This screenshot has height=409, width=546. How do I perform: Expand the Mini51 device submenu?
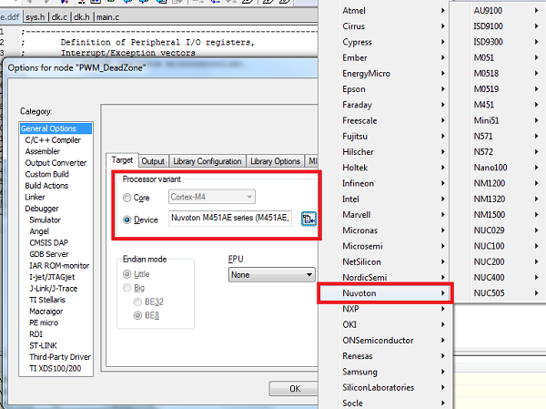[x=498, y=120]
